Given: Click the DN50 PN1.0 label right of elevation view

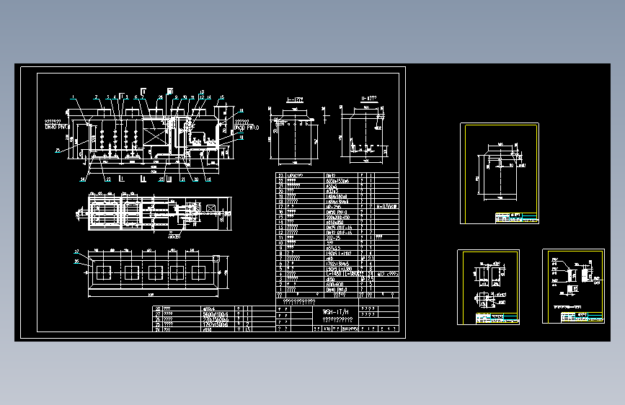Looking at the screenshot, I should pos(247,128).
